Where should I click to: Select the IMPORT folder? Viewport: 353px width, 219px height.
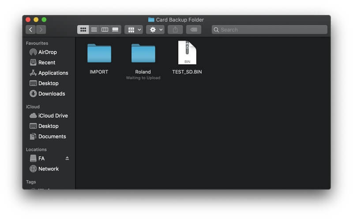point(99,54)
